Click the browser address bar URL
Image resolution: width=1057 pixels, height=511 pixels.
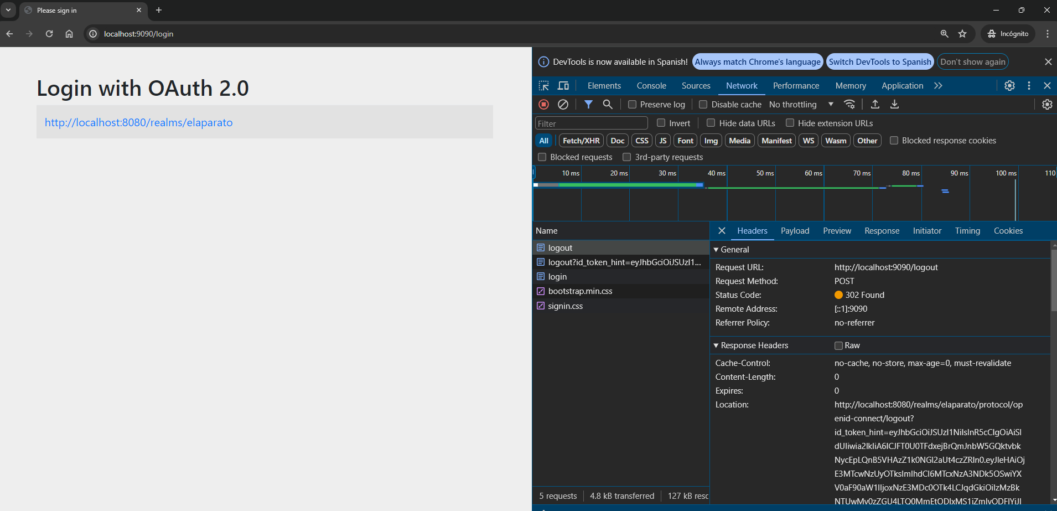pyautogui.click(x=138, y=34)
